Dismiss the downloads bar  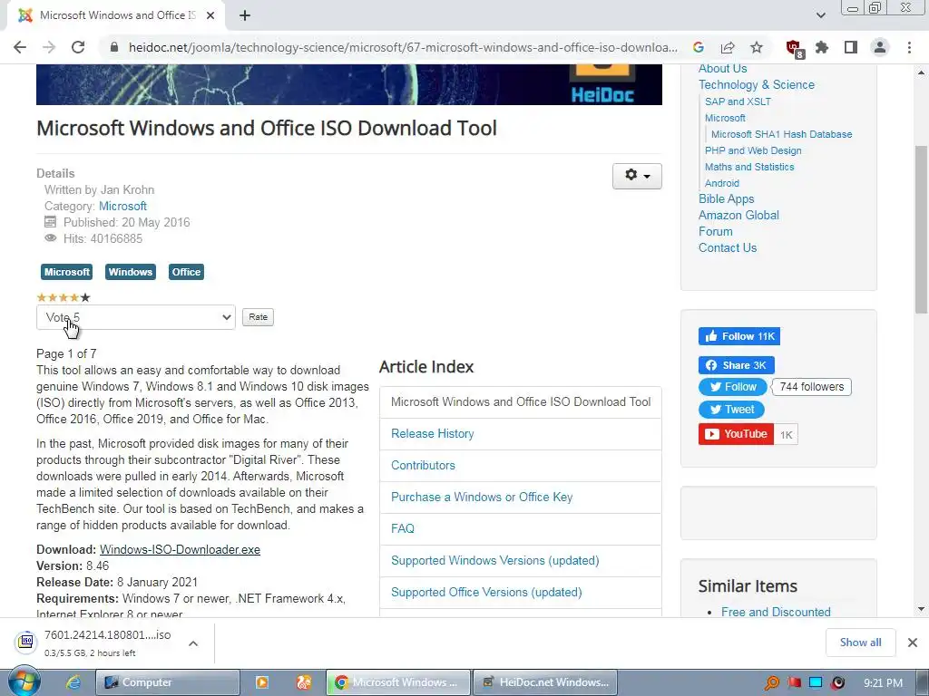coord(913,643)
